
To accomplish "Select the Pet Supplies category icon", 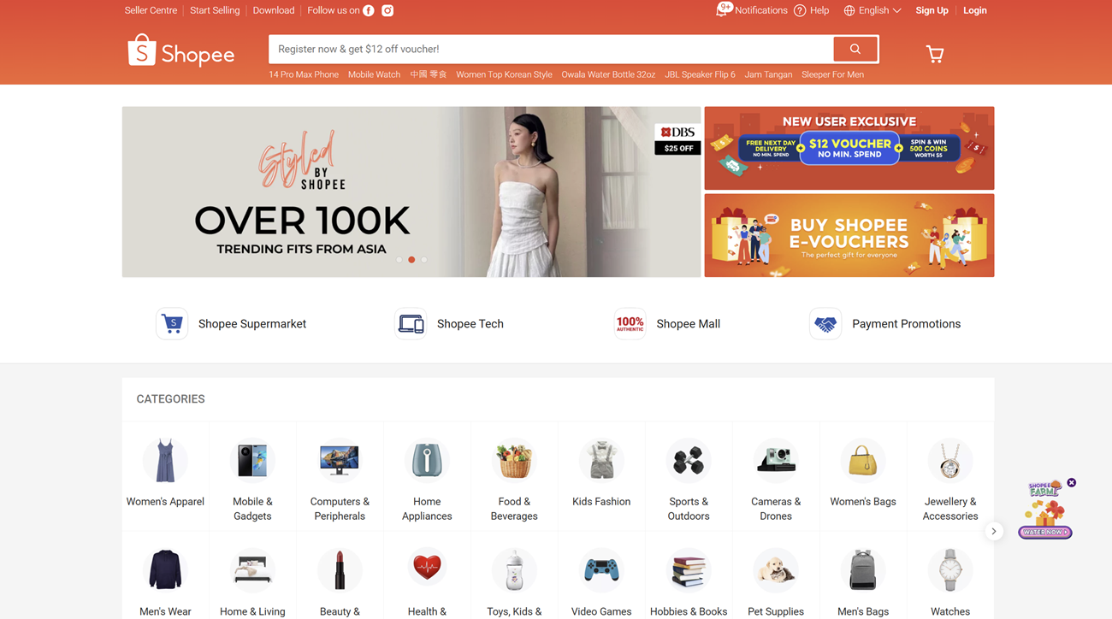I will click(x=776, y=570).
